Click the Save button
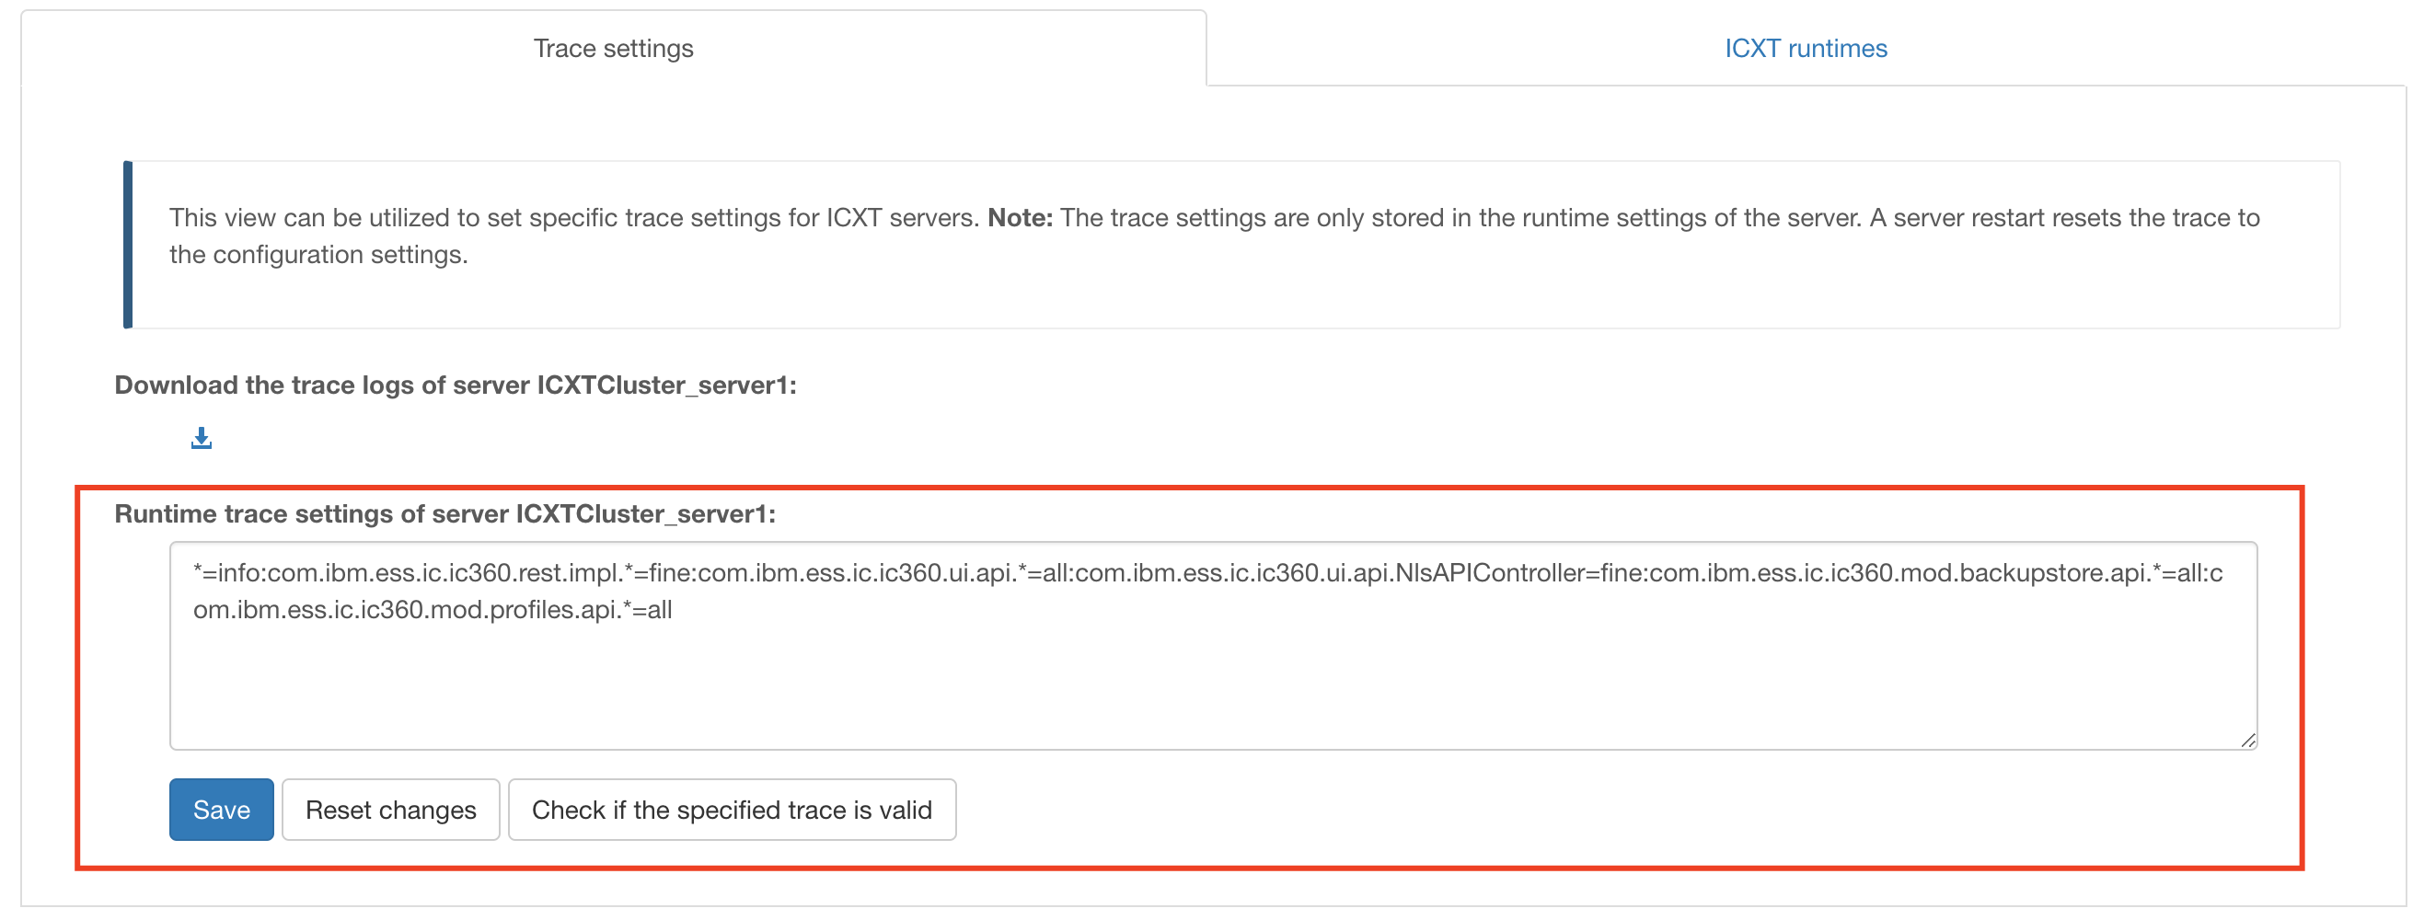The image size is (2424, 920). click(221, 810)
